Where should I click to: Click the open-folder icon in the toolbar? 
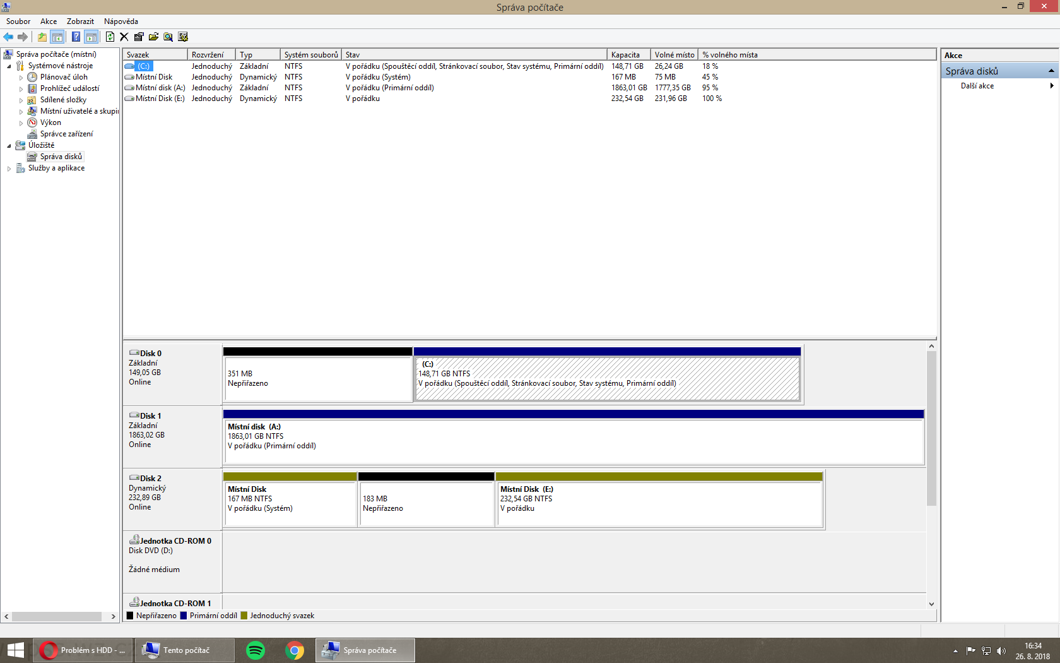153,37
